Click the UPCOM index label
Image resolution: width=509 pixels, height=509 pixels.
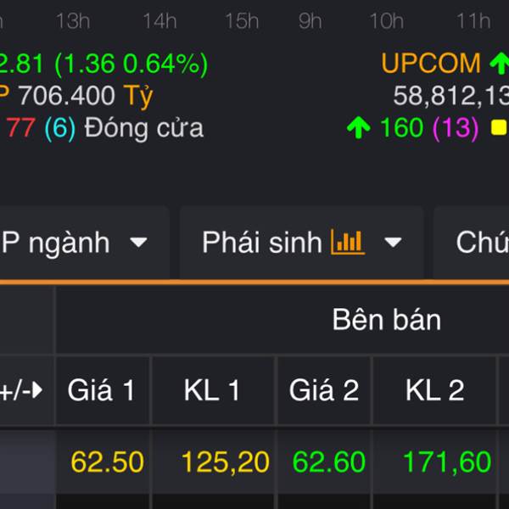tap(431, 63)
